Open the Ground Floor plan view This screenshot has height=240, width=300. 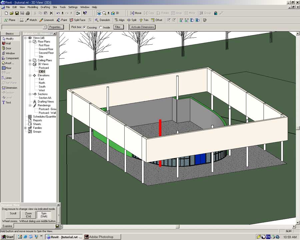[x=46, y=49]
